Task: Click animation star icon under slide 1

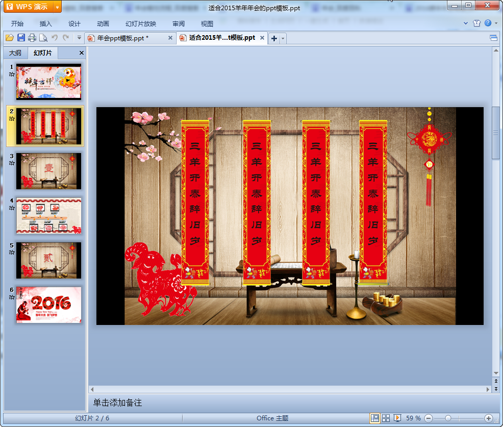Action: pos(12,74)
